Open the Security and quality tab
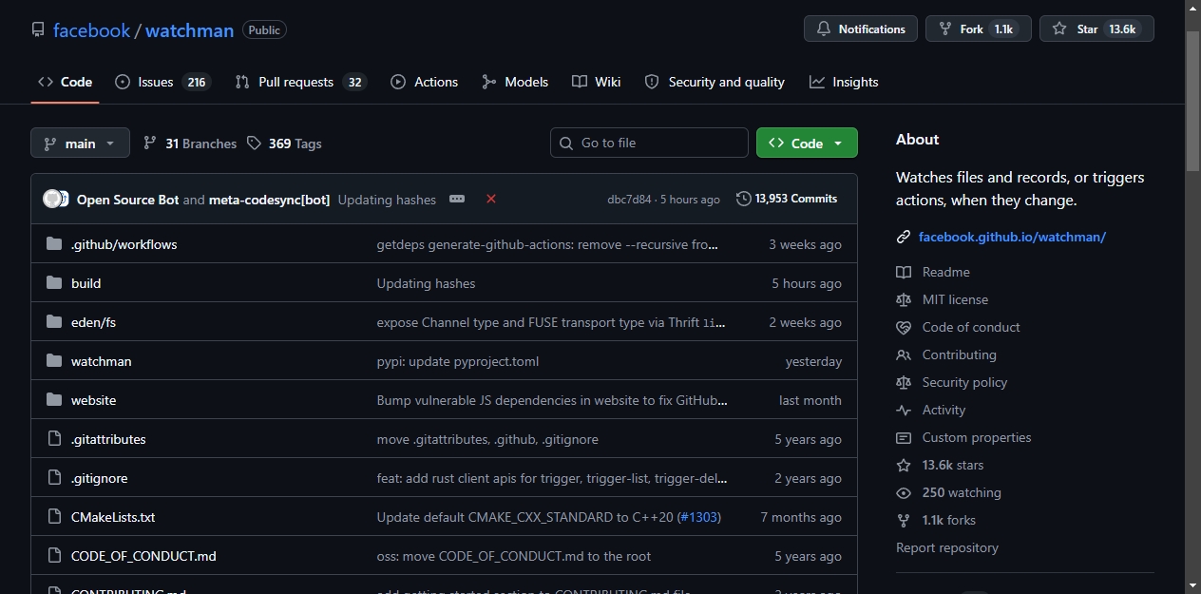1201x594 pixels. click(x=715, y=82)
